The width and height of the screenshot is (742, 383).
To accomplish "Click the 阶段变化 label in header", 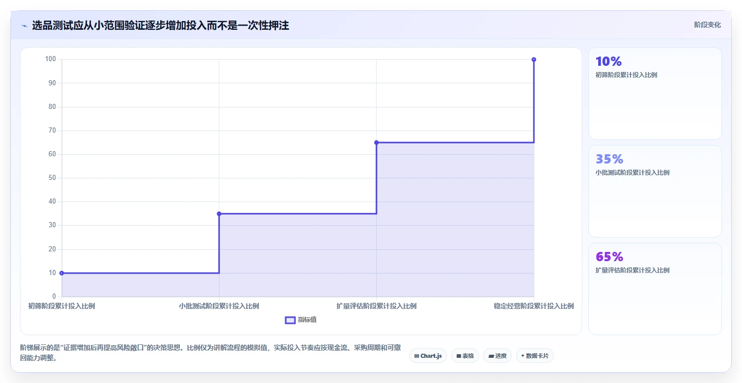I will tap(708, 25).
